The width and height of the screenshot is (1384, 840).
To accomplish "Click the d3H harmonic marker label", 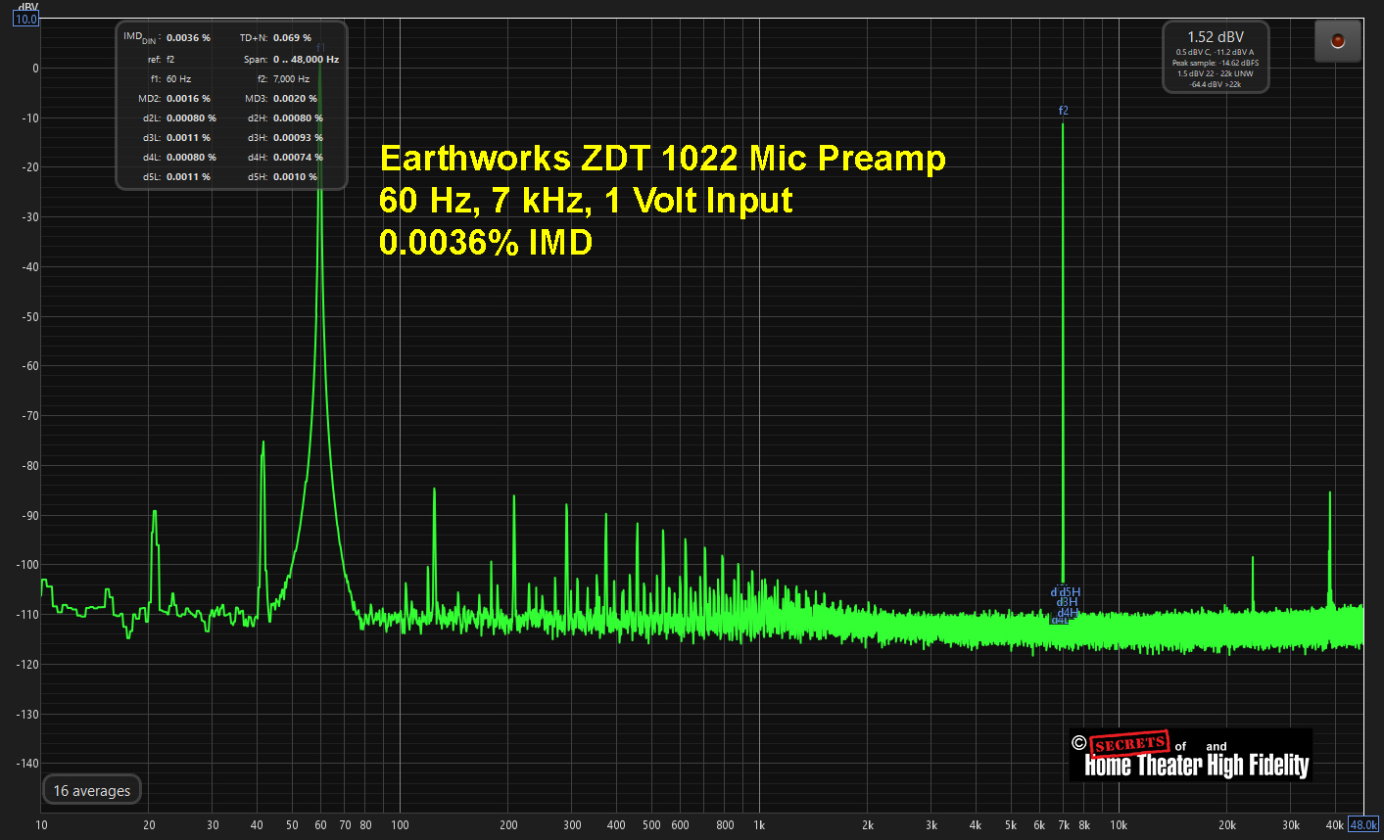I will [x=1067, y=602].
